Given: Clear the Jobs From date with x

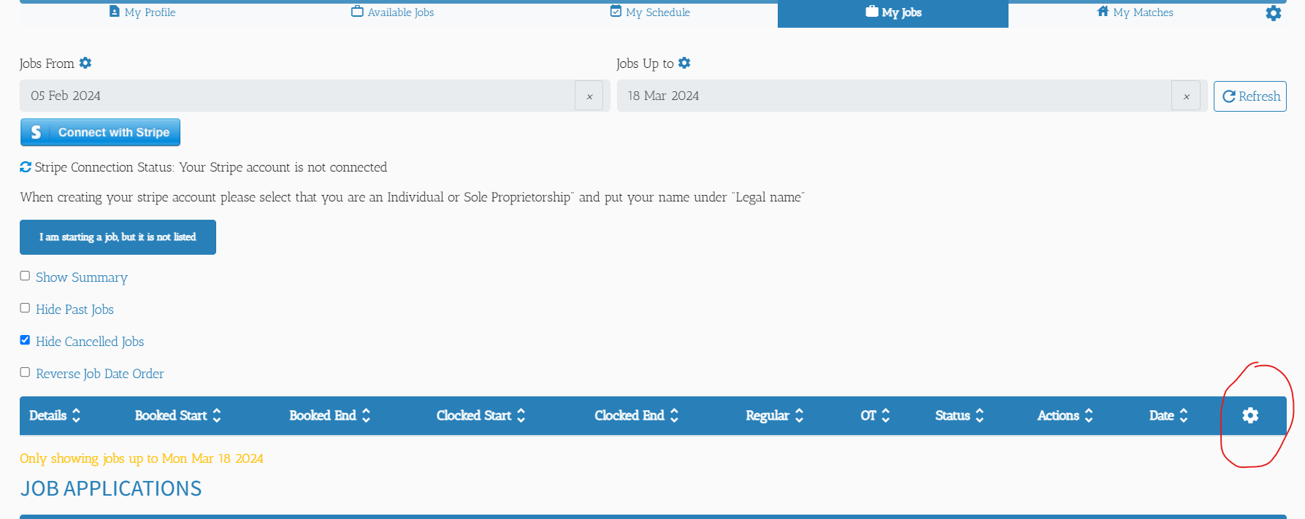Looking at the screenshot, I should coord(589,96).
